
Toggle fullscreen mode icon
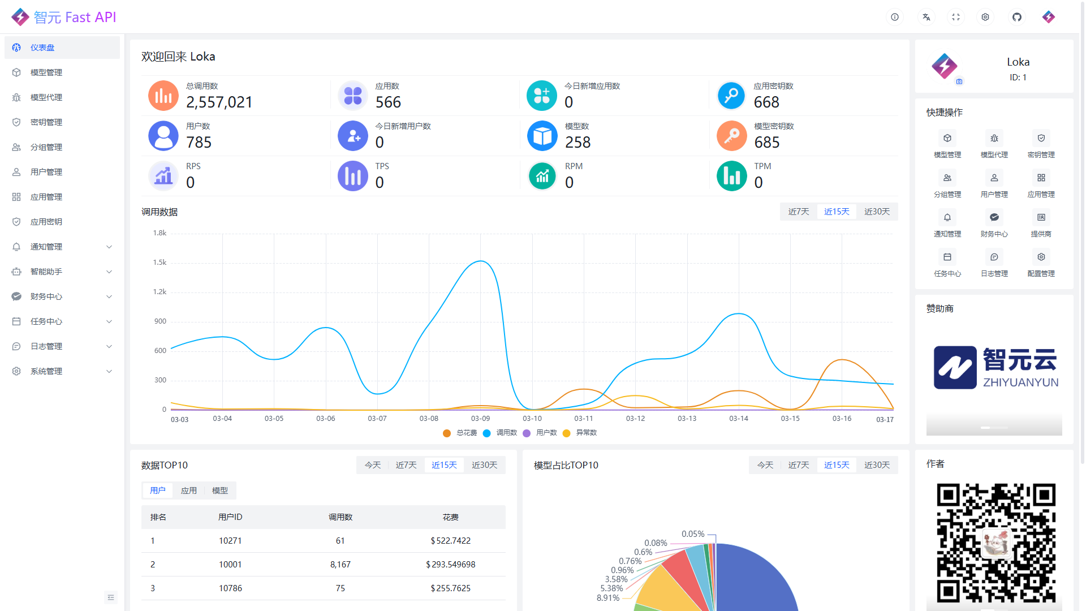click(x=956, y=17)
